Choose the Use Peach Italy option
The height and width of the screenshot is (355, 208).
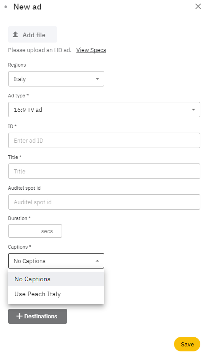(56, 294)
